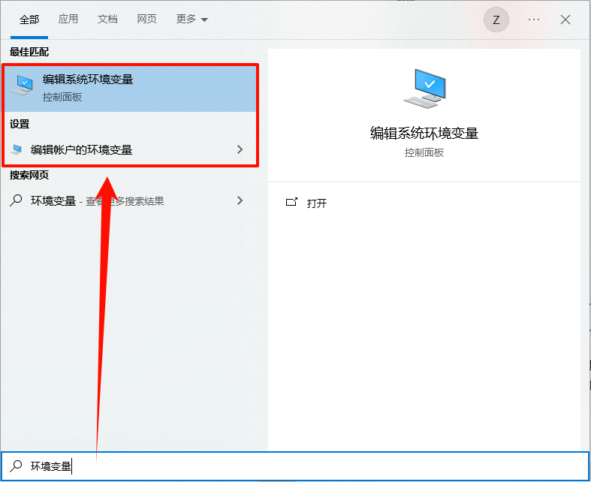Click the 编辑系统环境变量 title in preview pane
This screenshot has height=482, width=591.
[424, 133]
